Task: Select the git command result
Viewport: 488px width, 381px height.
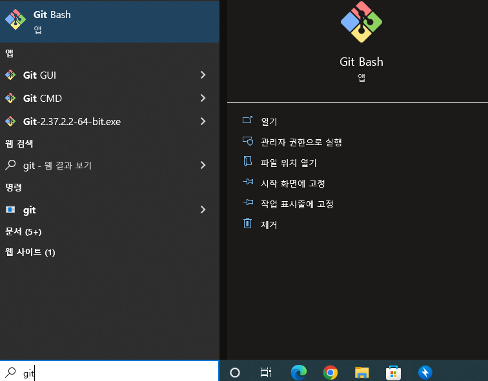Action: point(110,210)
